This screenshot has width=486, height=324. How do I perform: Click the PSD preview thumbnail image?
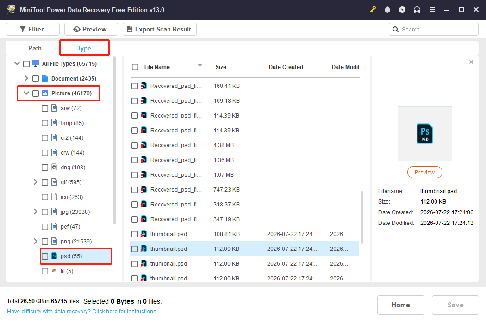click(x=424, y=134)
